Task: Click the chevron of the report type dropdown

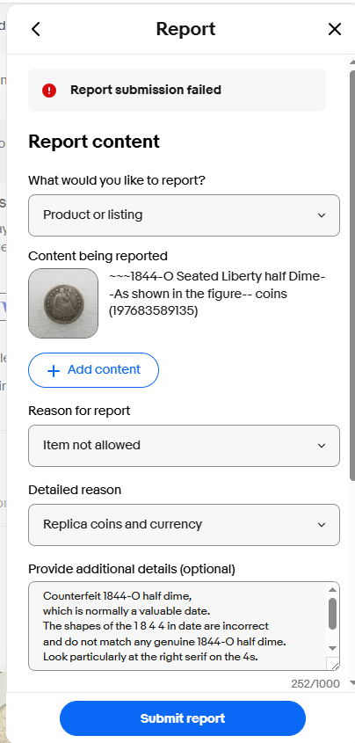Action: pos(322,215)
